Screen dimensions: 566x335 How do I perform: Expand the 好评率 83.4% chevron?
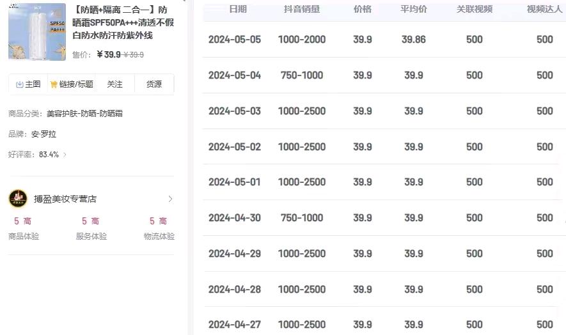click(65, 155)
